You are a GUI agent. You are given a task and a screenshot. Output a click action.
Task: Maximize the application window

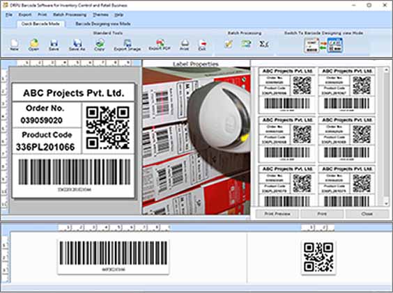coord(369,5)
